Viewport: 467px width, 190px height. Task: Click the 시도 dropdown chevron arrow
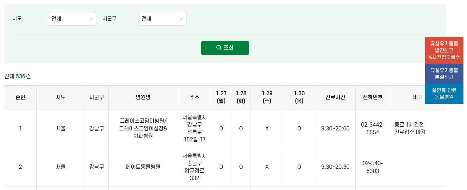(x=91, y=19)
